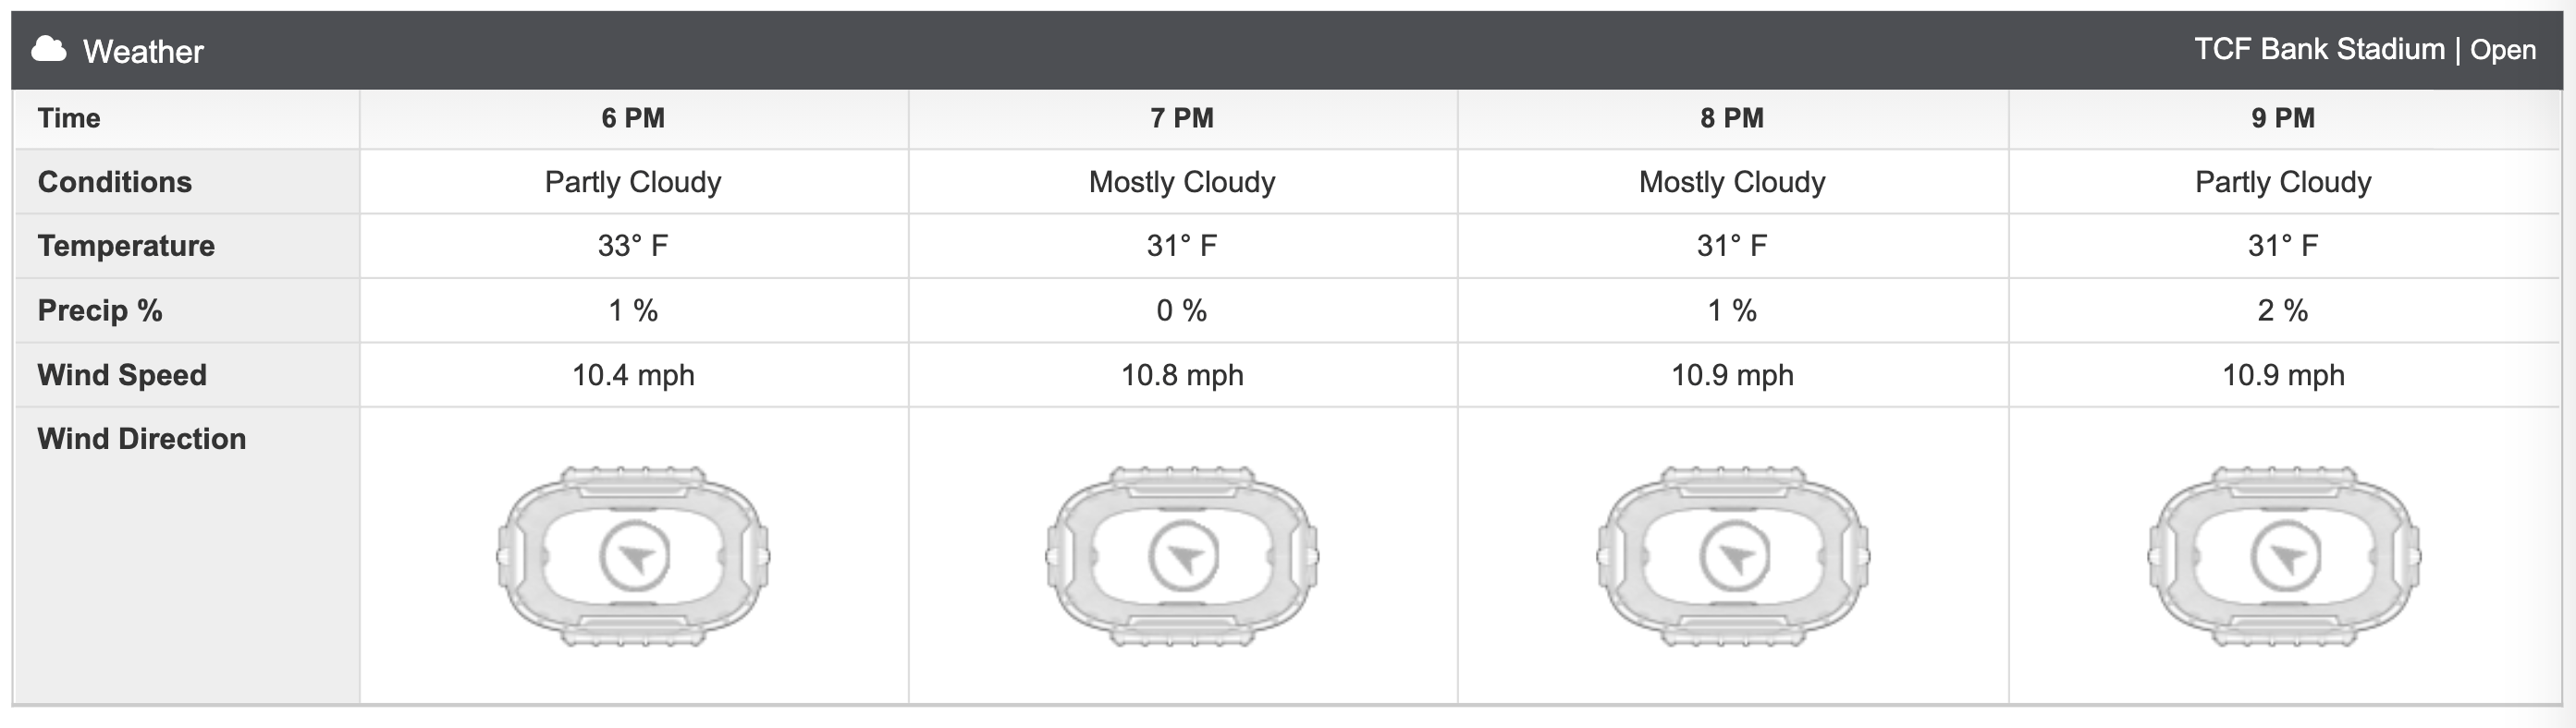Click the TCF Bank Stadium | Open label
This screenshot has width=2576, height=728.
2365,49
